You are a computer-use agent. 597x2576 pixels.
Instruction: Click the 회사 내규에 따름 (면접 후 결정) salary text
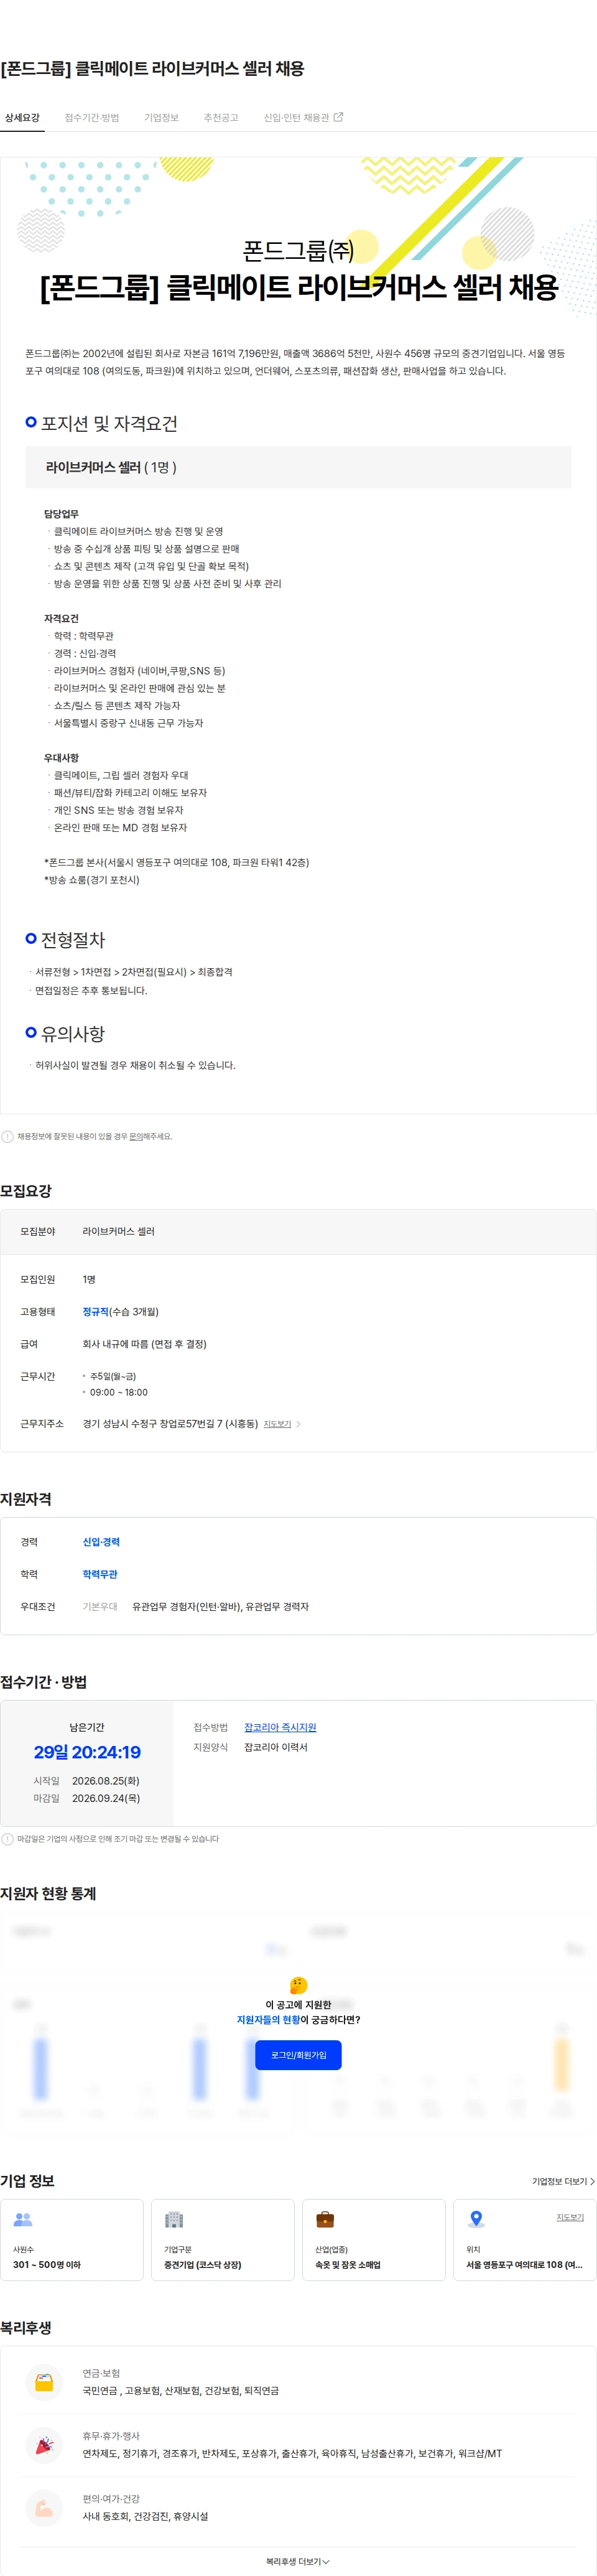click(x=144, y=1344)
